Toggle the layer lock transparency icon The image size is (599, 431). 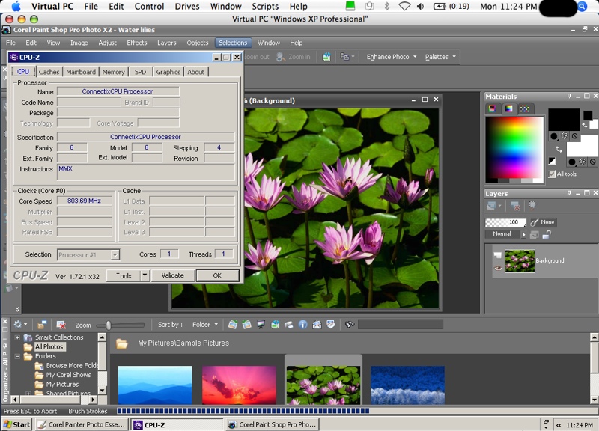tap(547, 234)
